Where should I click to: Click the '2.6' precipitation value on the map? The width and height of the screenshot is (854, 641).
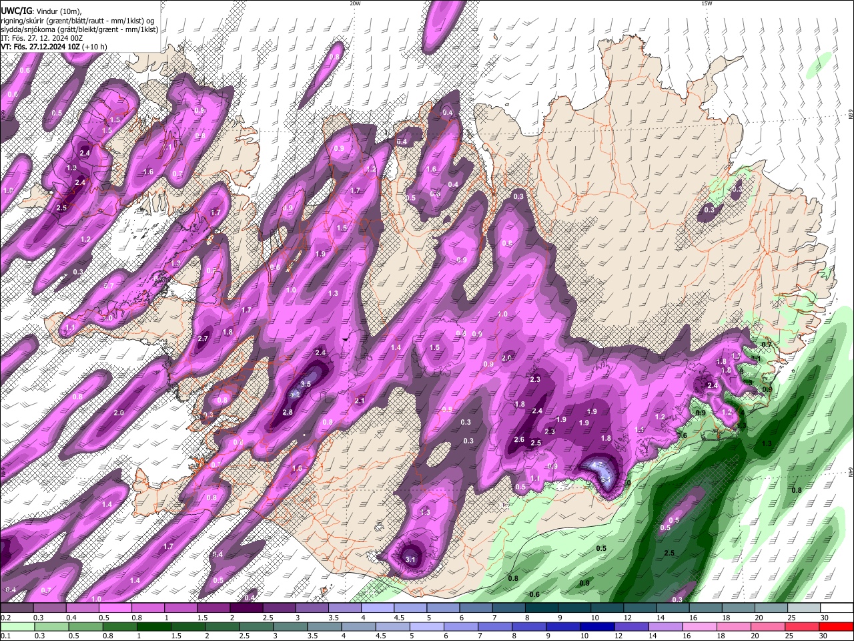[519, 439]
